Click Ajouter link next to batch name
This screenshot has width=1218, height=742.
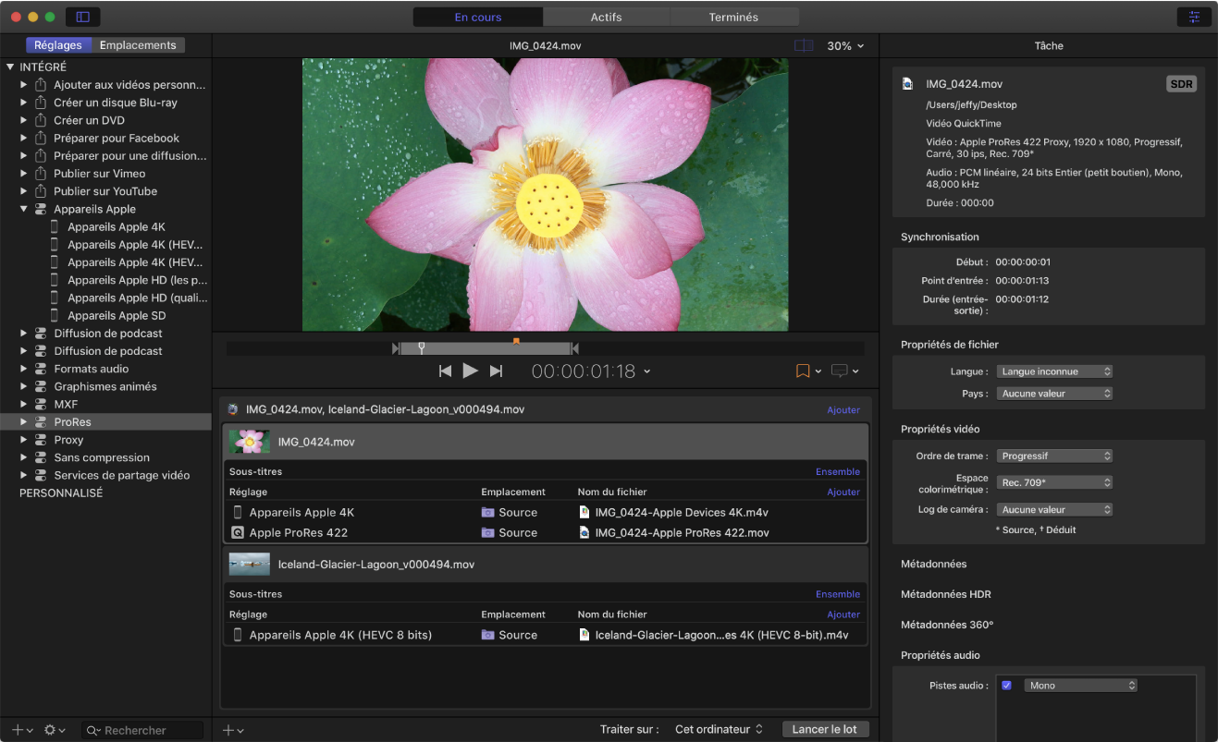(x=843, y=409)
